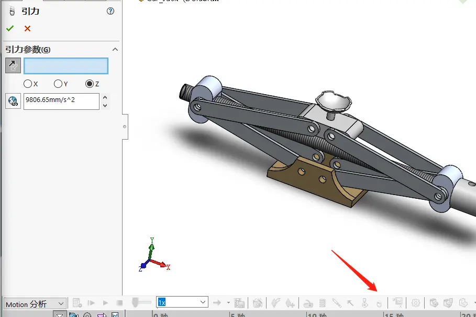Collapse the property panel with side handle
This screenshot has width=476, height=317.
pos(125,127)
